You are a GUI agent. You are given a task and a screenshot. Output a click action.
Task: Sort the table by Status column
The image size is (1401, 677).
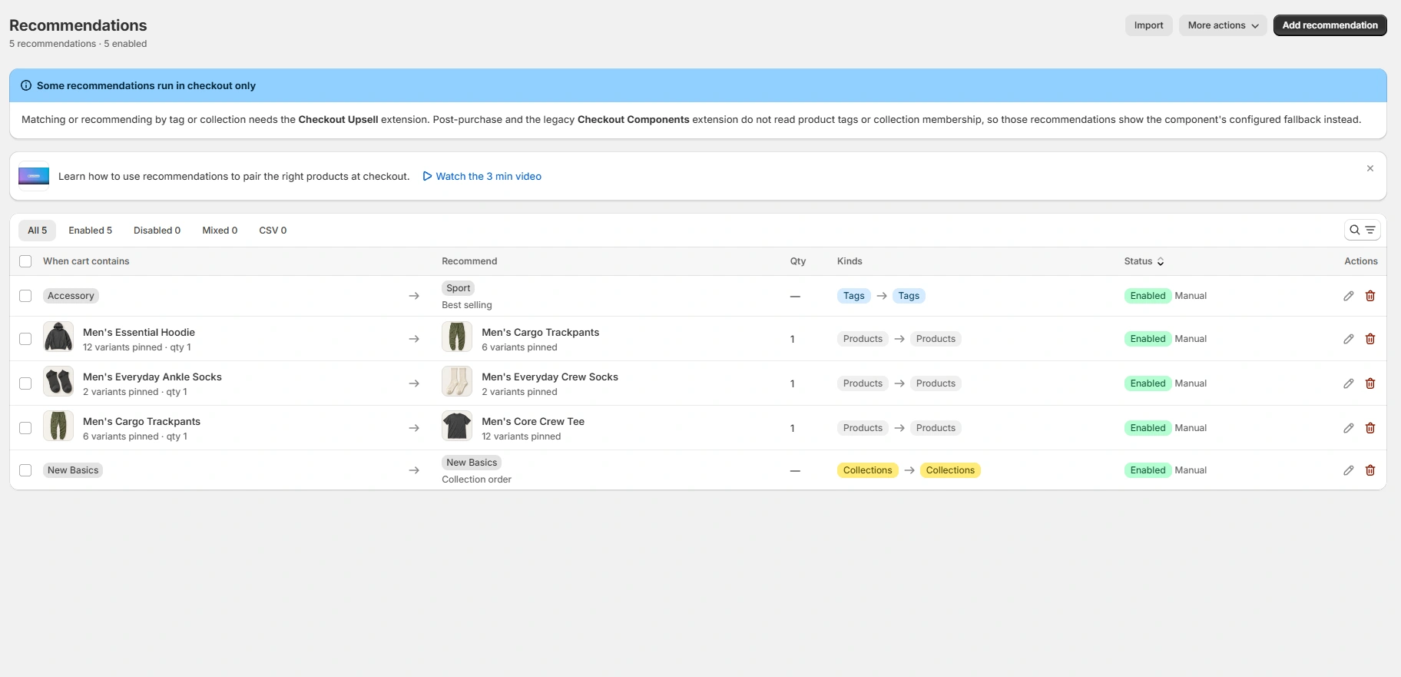(1144, 261)
